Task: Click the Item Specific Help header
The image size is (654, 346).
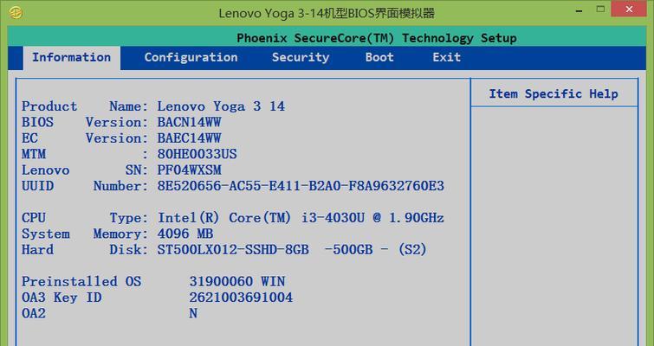Action: [x=554, y=94]
